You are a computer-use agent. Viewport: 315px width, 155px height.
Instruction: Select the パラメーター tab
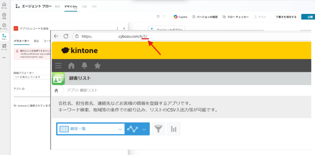point(22,41)
